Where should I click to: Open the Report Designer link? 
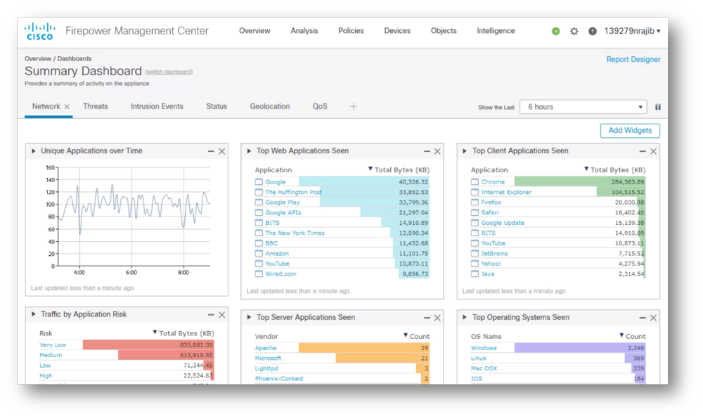click(x=633, y=59)
